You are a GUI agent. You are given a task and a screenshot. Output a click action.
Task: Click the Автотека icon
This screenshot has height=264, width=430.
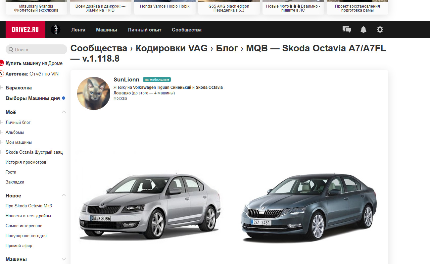2,74
